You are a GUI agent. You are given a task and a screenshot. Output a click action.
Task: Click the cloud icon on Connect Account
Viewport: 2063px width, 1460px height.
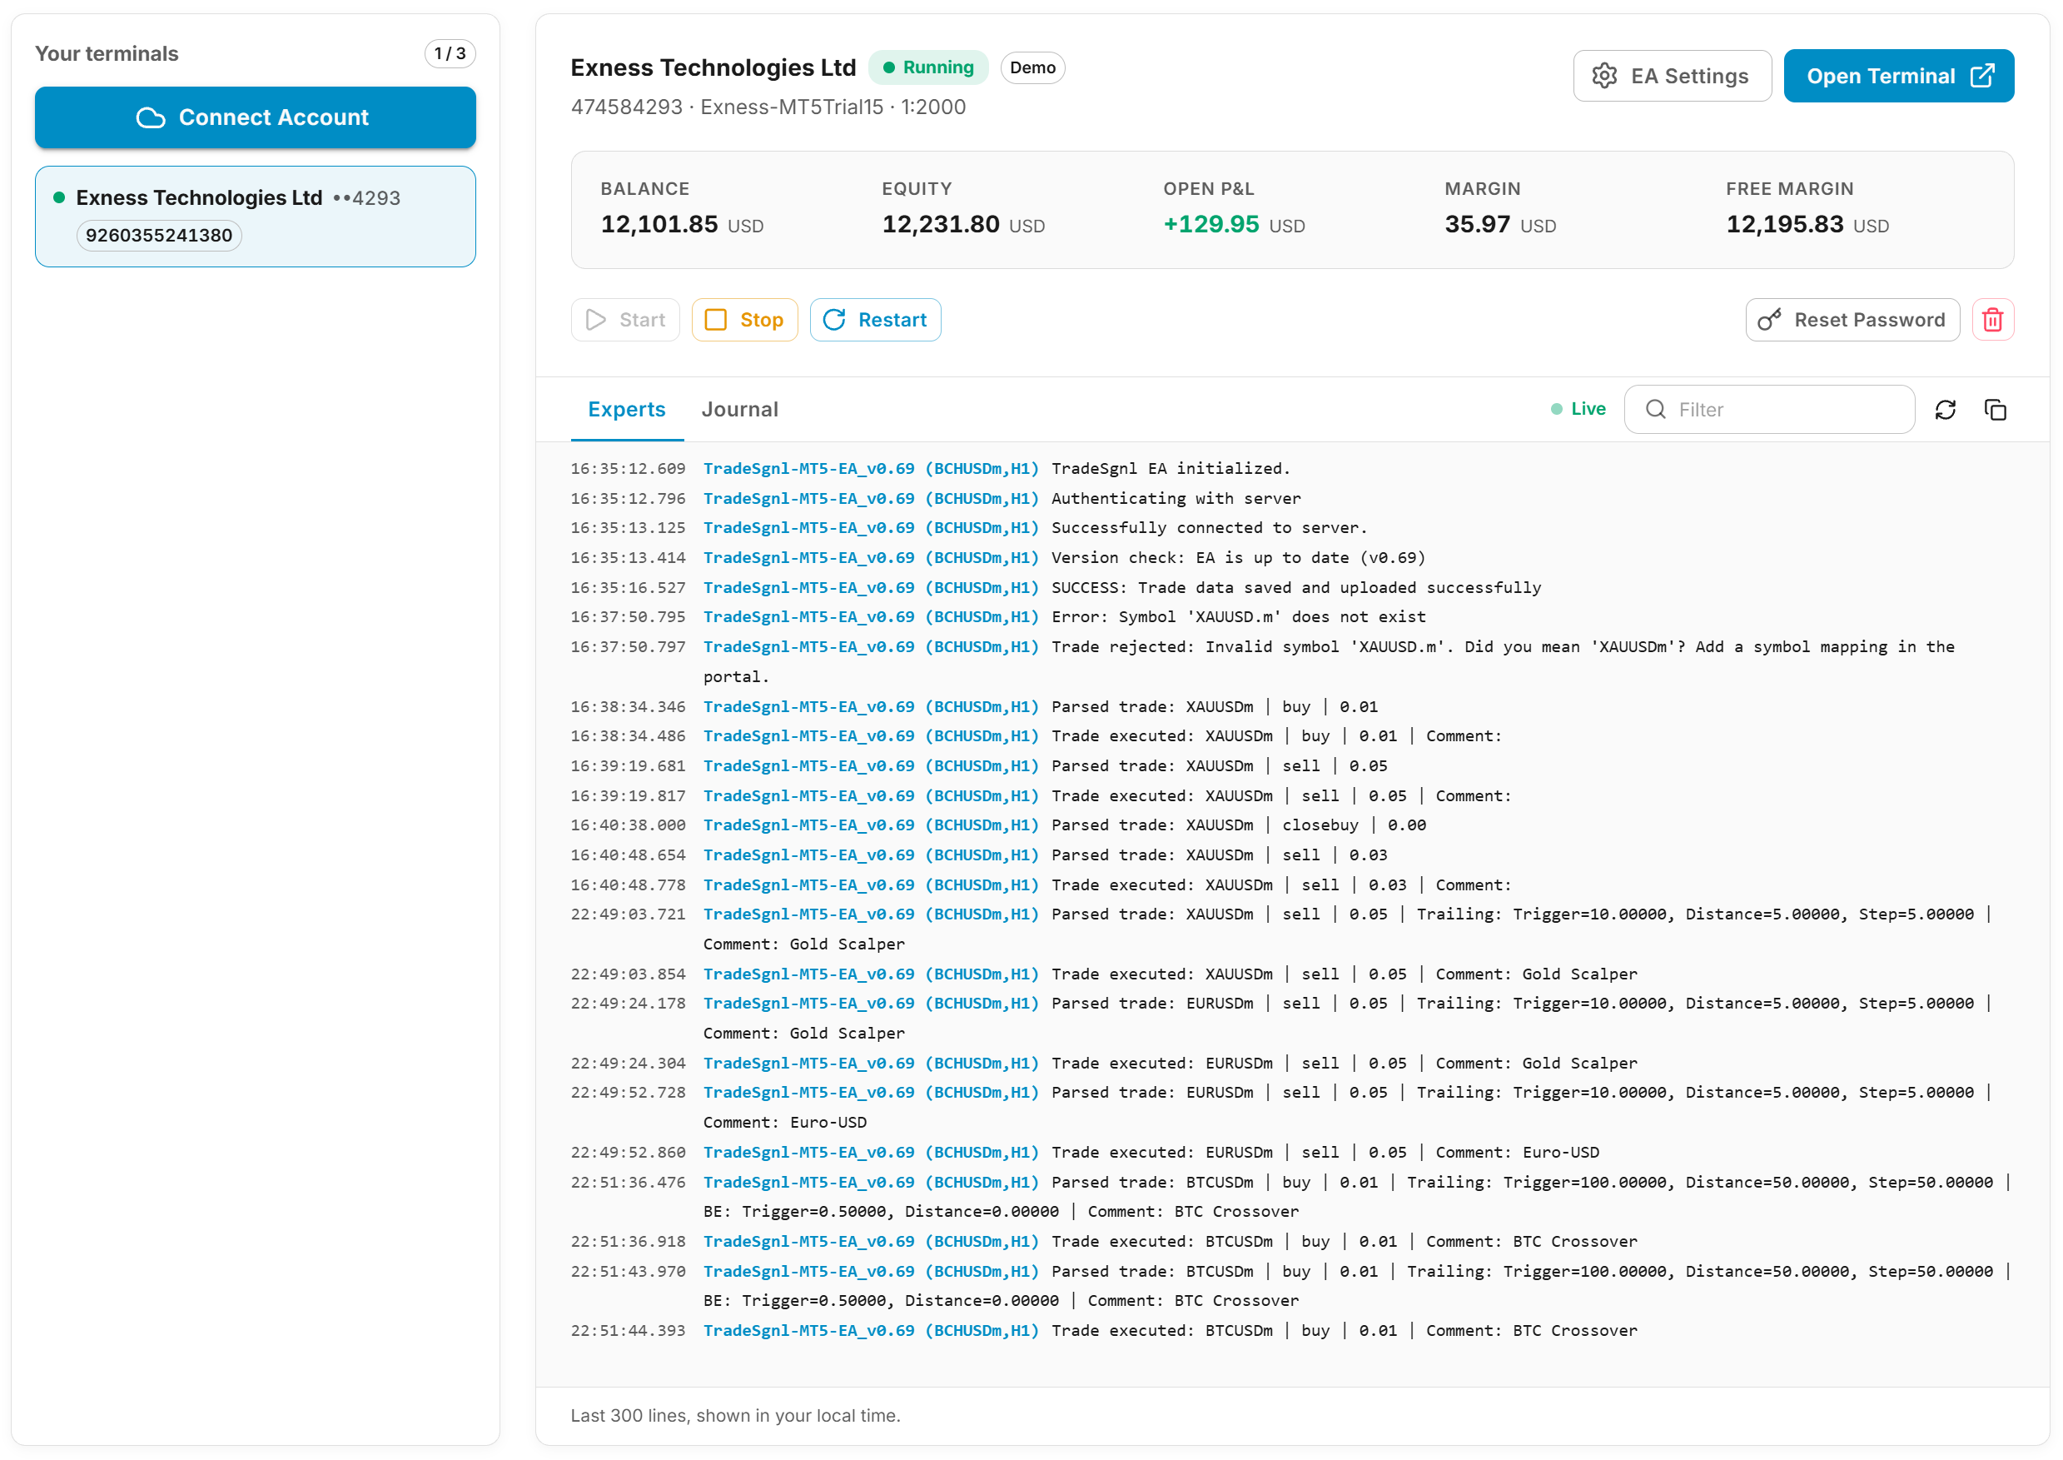151,117
